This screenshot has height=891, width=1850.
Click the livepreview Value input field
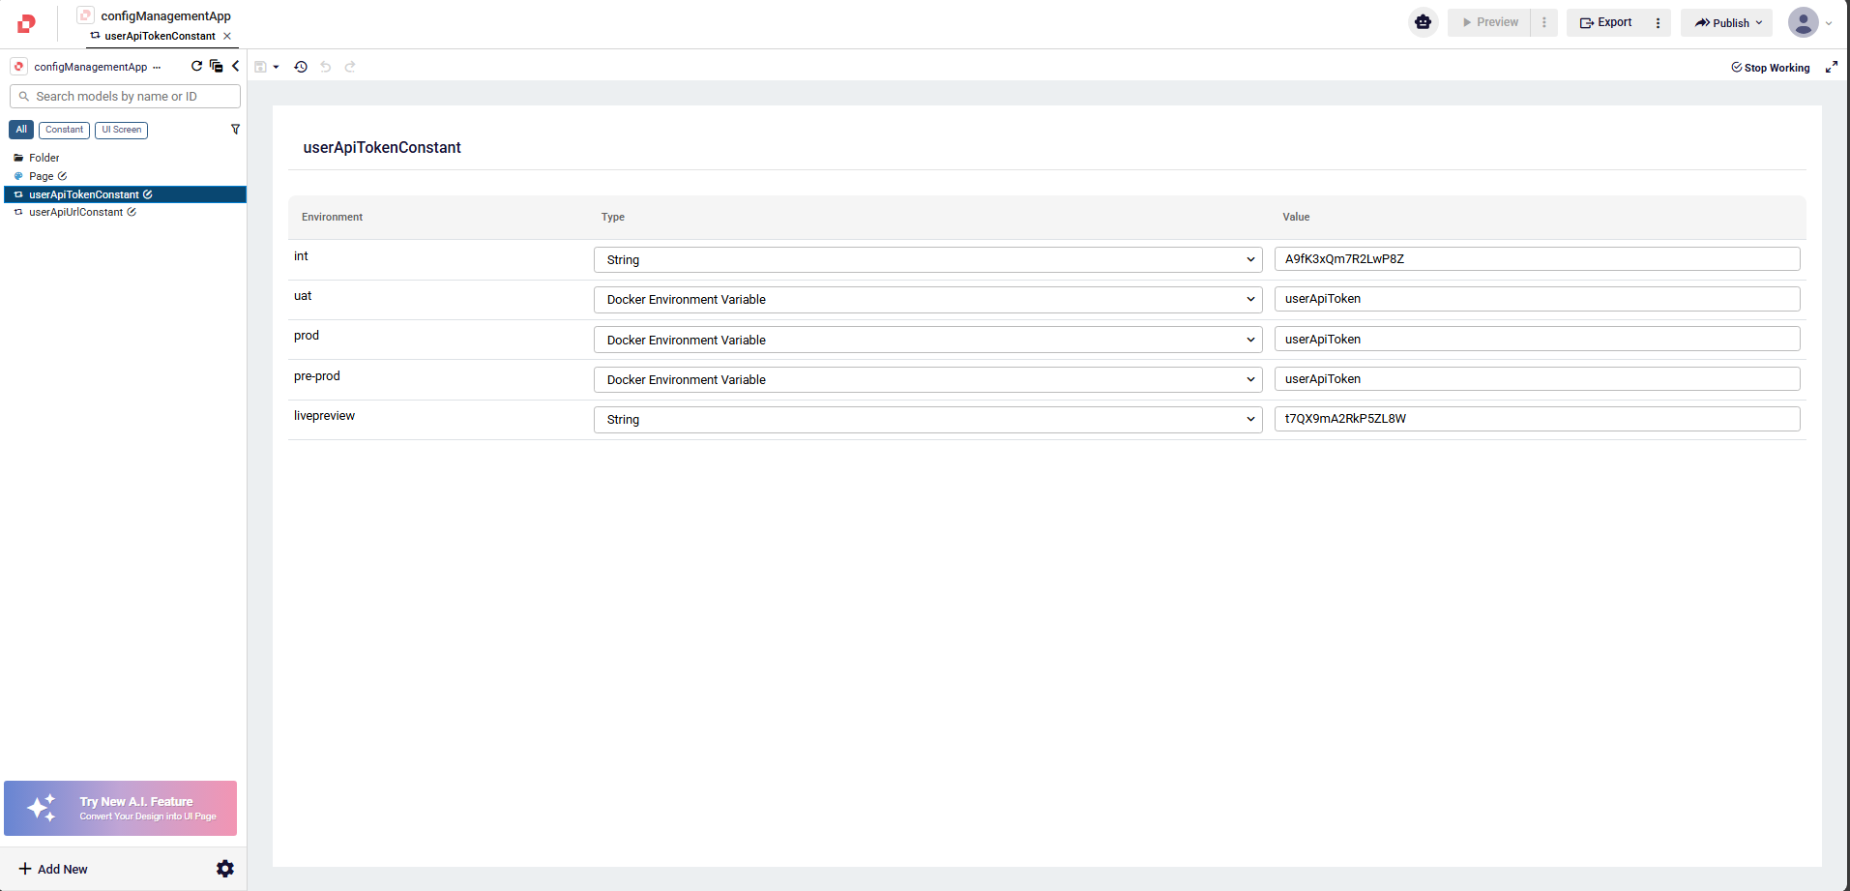[1537, 419]
